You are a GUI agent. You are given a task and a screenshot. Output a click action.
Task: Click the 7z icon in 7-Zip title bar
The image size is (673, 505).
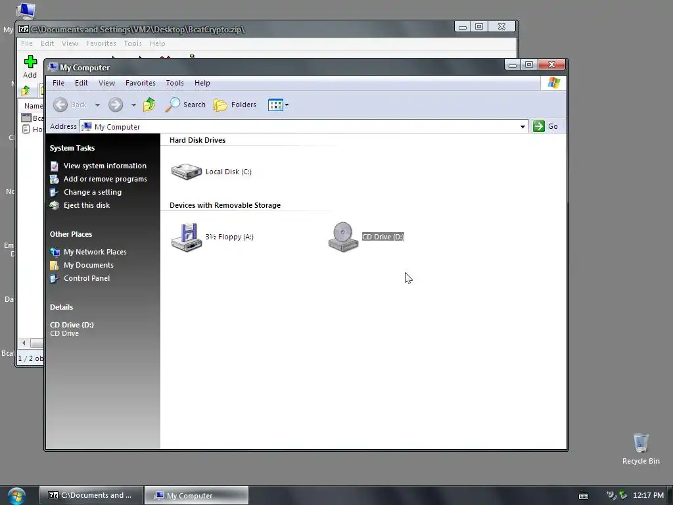coord(24,29)
